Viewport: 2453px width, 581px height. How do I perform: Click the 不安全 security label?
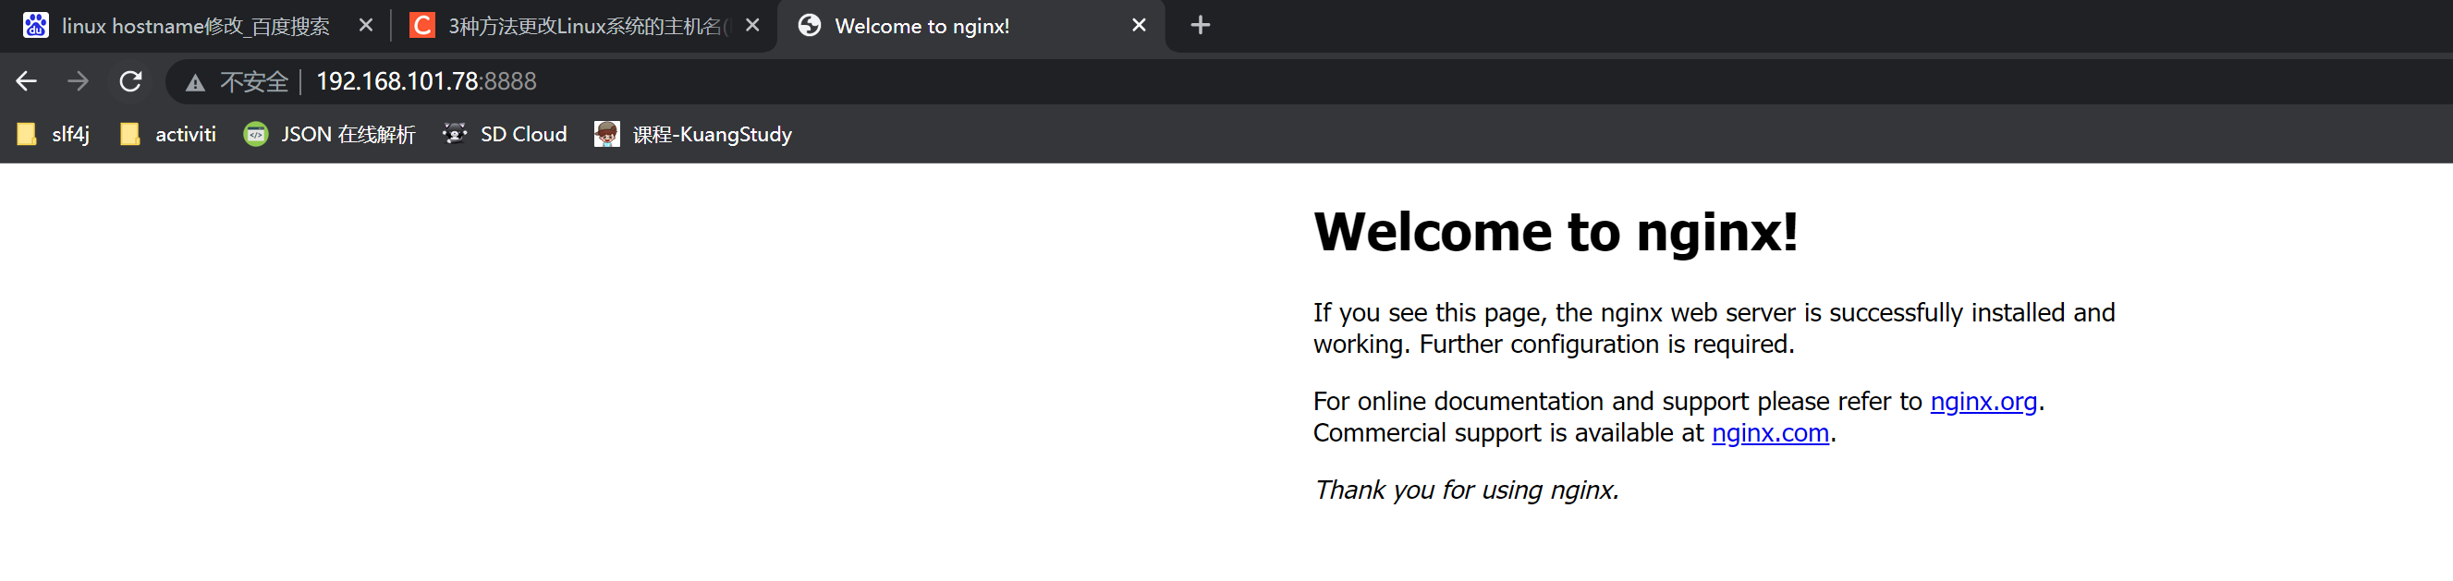coord(253,83)
